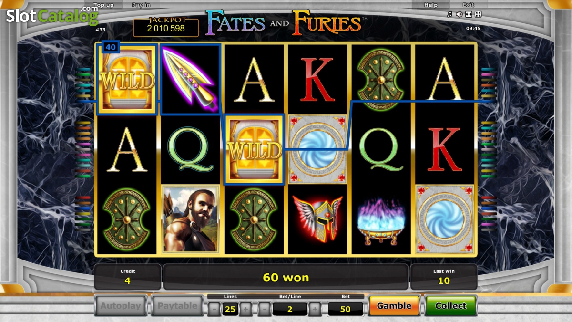The width and height of the screenshot is (572, 322).
Task: Decrease the Bet/Line value
Action: coord(265,309)
